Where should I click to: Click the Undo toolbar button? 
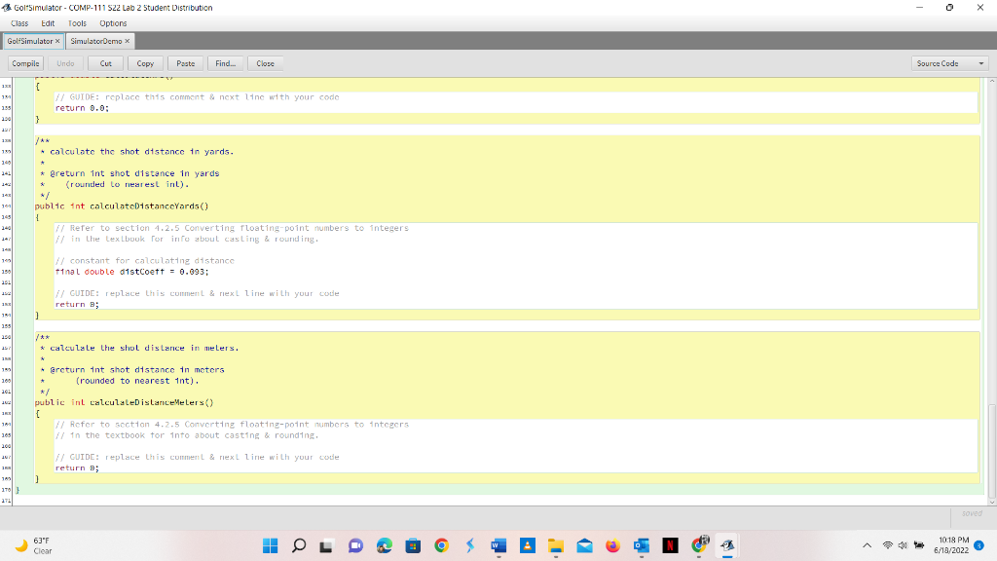click(65, 63)
